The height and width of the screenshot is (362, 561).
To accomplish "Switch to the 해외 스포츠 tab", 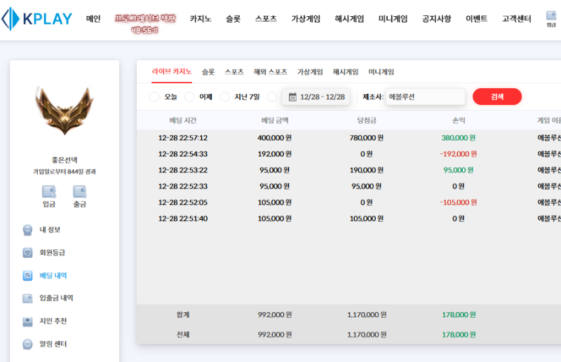I will (x=270, y=71).
